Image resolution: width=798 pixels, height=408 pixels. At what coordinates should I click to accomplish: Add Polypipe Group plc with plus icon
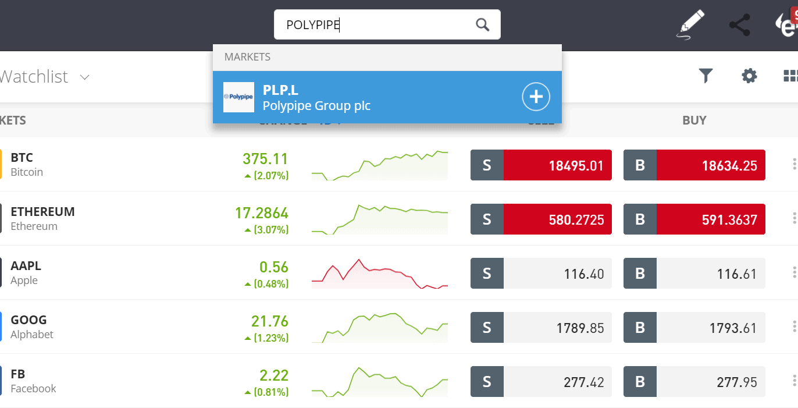(x=536, y=97)
